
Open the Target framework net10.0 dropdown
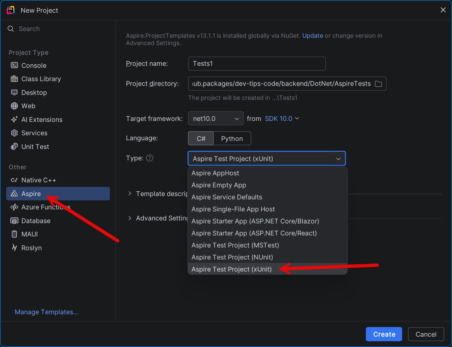click(216, 119)
